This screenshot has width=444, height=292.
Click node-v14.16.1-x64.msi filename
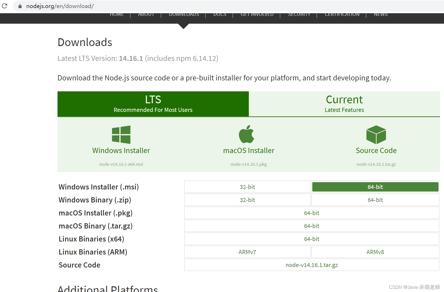121,164
